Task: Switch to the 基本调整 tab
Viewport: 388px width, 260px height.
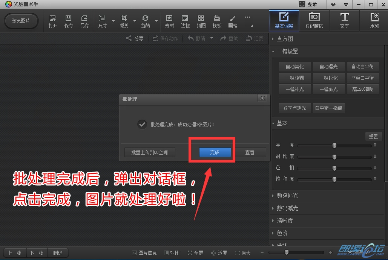Action: (284, 20)
